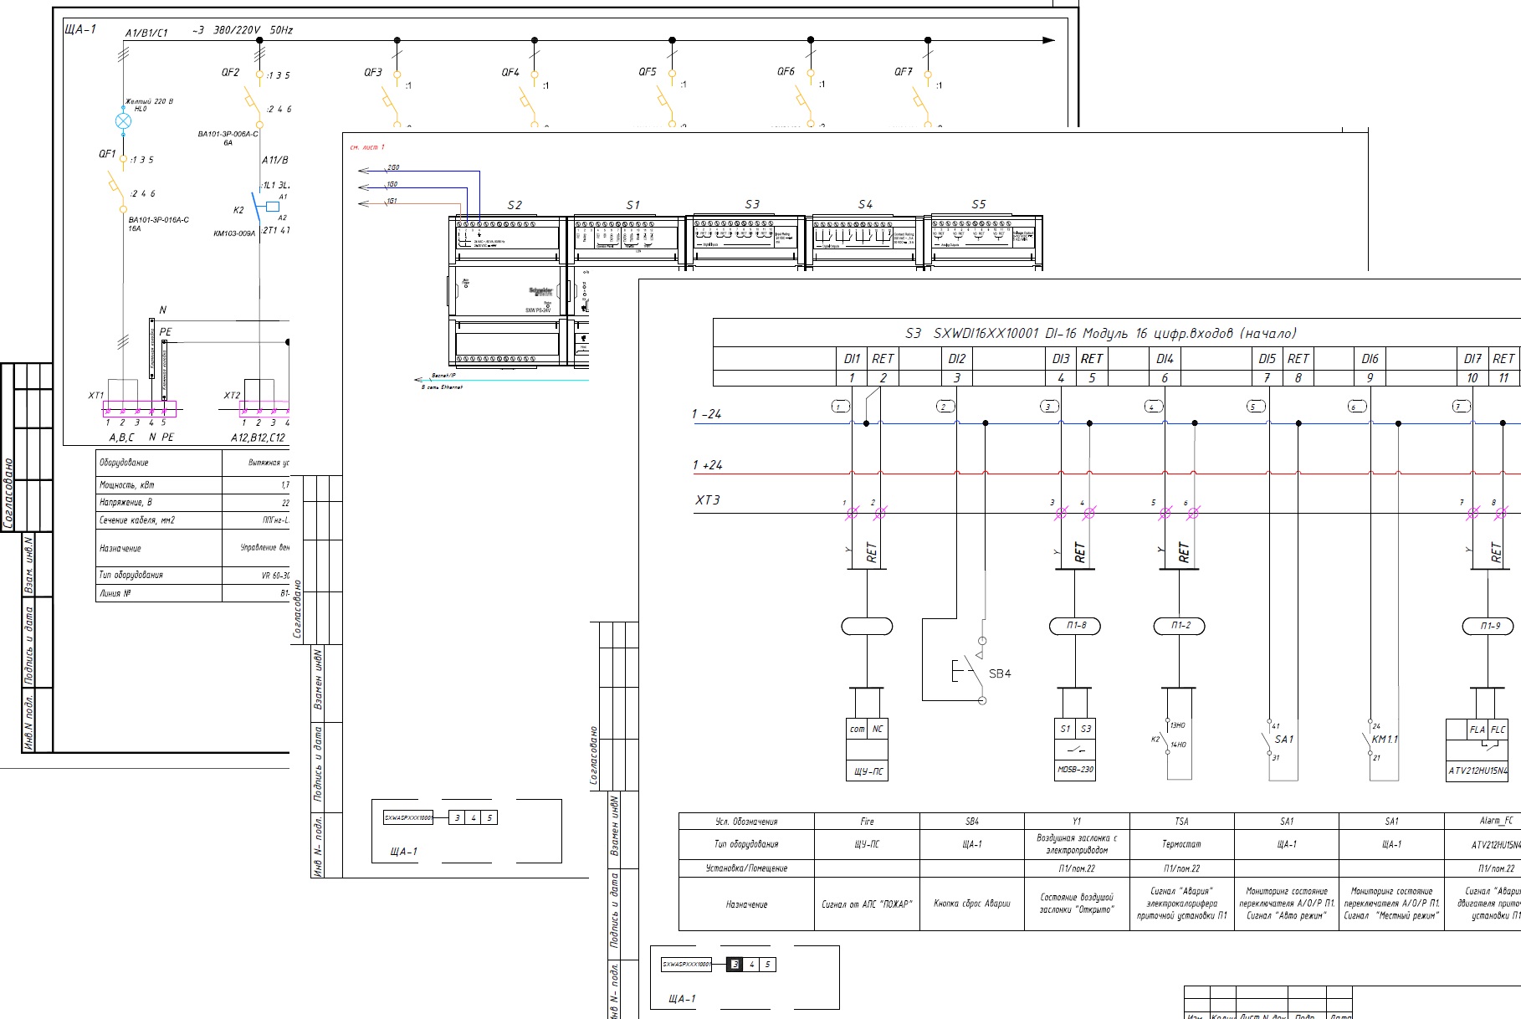1521x1019 pixels.
Task: Click the П1-9 cable tag
Action: (x=1489, y=626)
